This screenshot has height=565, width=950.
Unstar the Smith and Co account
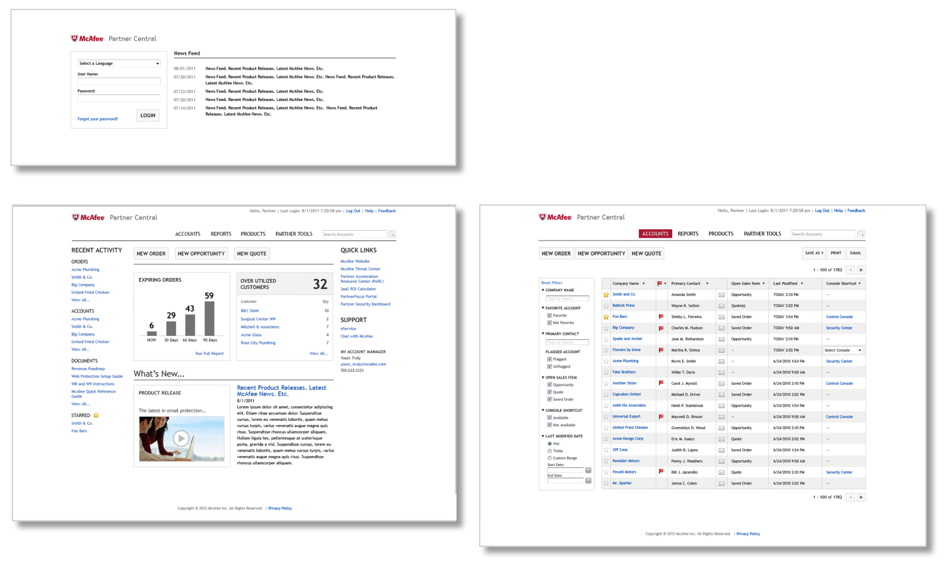tap(606, 295)
